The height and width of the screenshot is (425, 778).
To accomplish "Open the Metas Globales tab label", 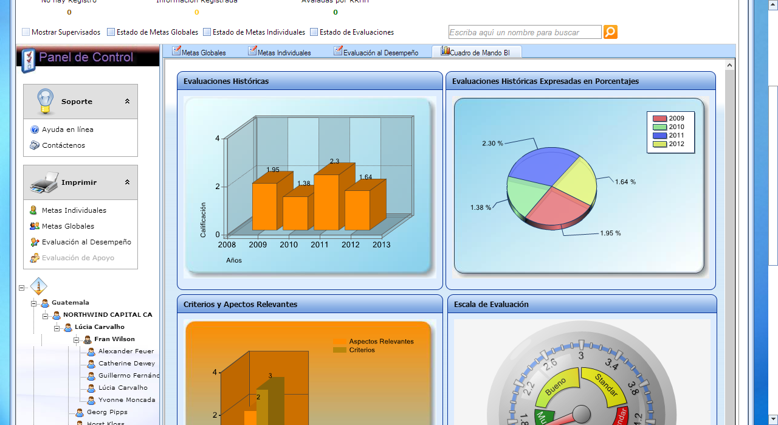I will pyautogui.click(x=204, y=53).
